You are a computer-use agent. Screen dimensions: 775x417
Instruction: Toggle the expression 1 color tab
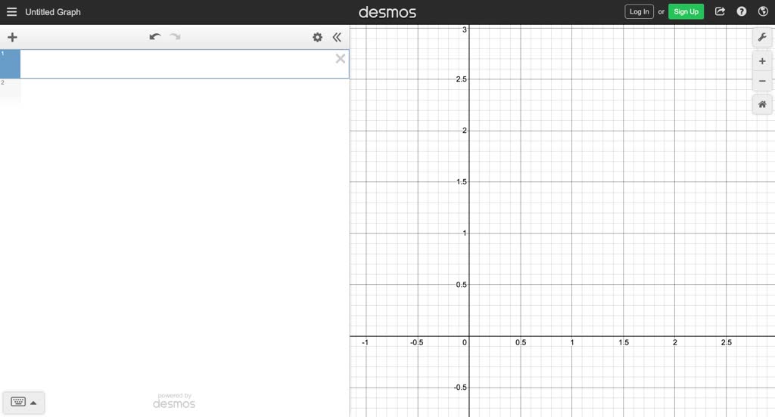pyautogui.click(x=10, y=63)
